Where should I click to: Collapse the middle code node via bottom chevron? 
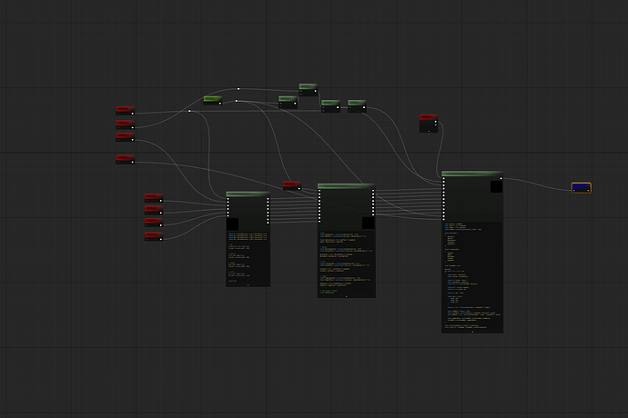pyautogui.click(x=347, y=296)
